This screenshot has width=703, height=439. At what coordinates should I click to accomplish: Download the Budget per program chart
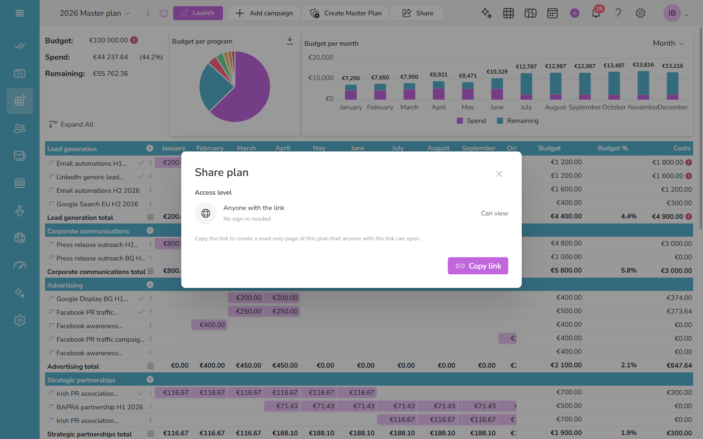pyautogui.click(x=290, y=41)
